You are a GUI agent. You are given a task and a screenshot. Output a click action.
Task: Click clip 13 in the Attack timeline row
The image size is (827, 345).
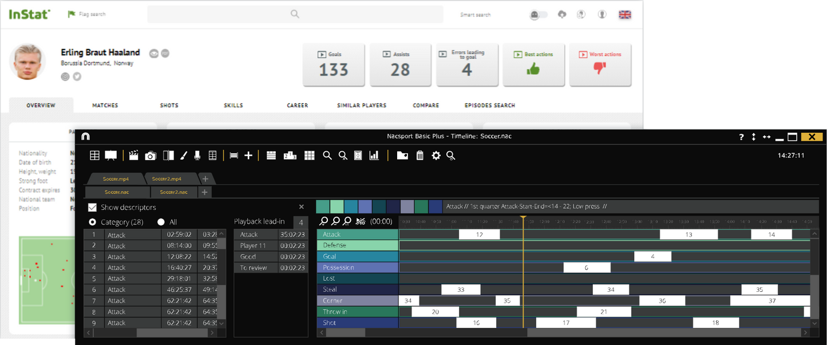(689, 235)
